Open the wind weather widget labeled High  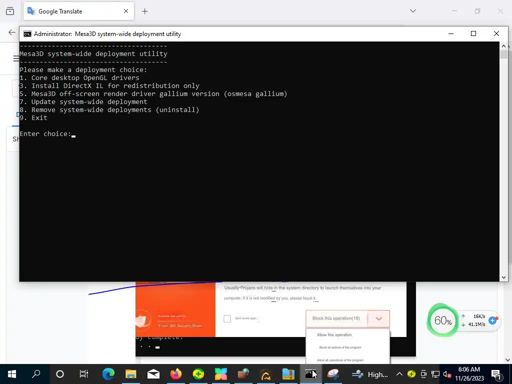point(369,374)
